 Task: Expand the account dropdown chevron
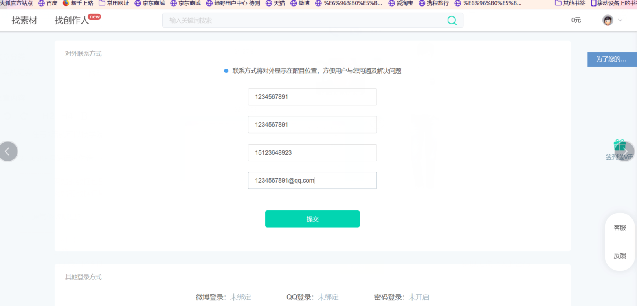coord(620,20)
